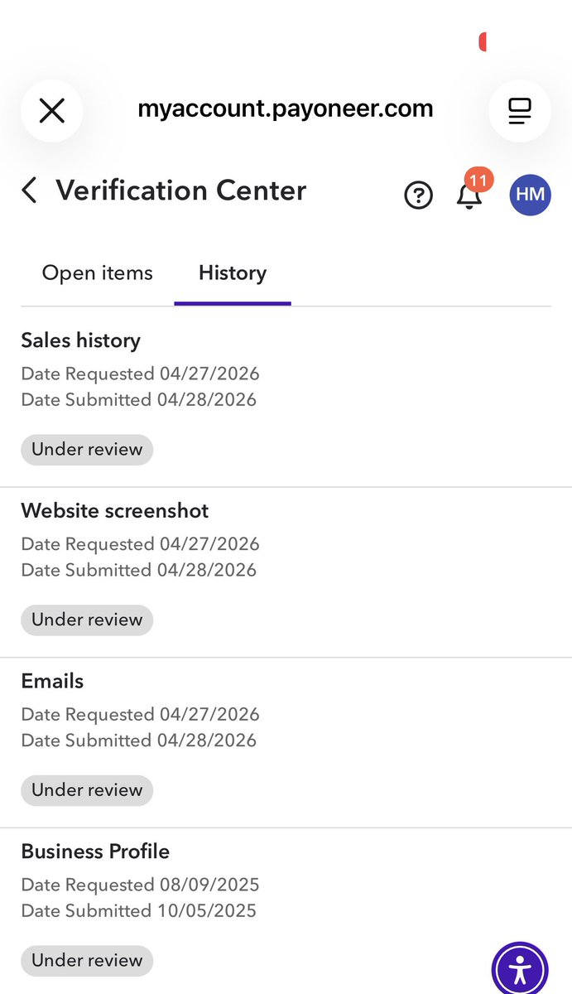Screen dimensions: 572x994
Task: Open the help question mark icon
Action: [419, 195]
